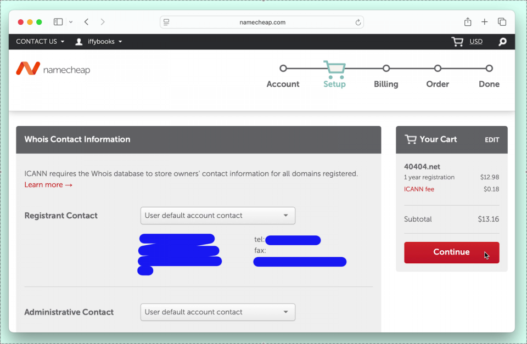Image resolution: width=527 pixels, height=344 pixels.
Task: Open the CONTACT US menu
Action: point(40,42)
